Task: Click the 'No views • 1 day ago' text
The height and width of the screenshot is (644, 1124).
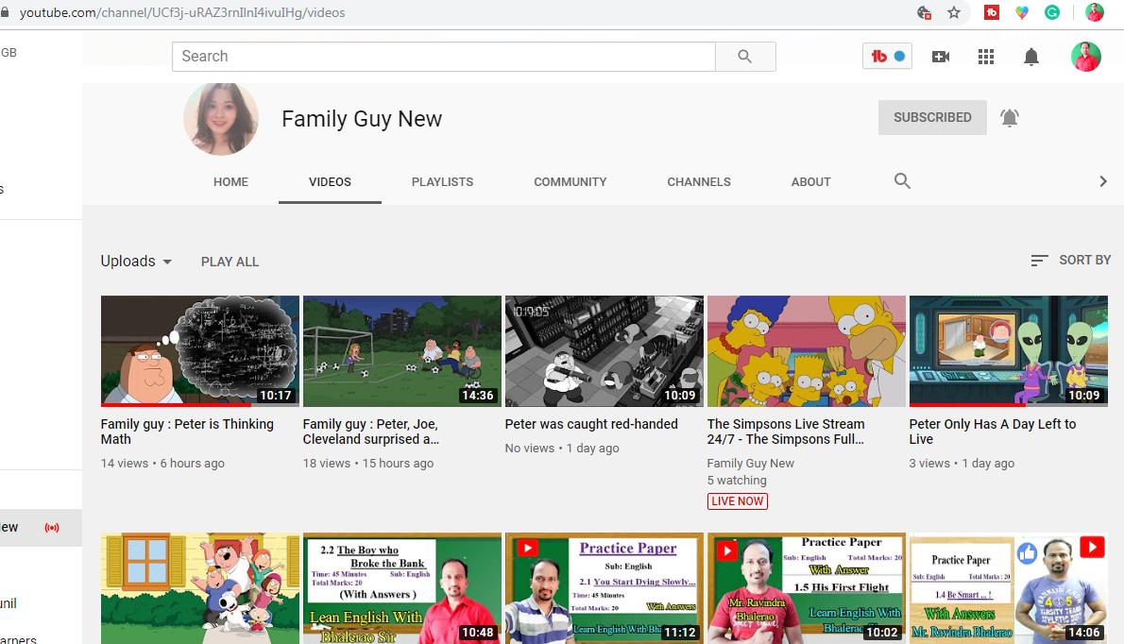Action: point(562,449)
